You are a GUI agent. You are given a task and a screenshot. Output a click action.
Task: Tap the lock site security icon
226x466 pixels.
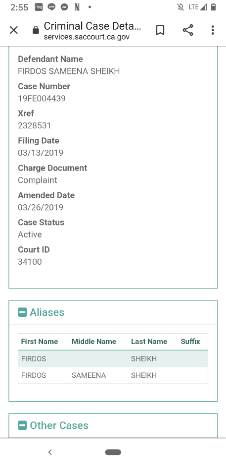tap(36, 30)
